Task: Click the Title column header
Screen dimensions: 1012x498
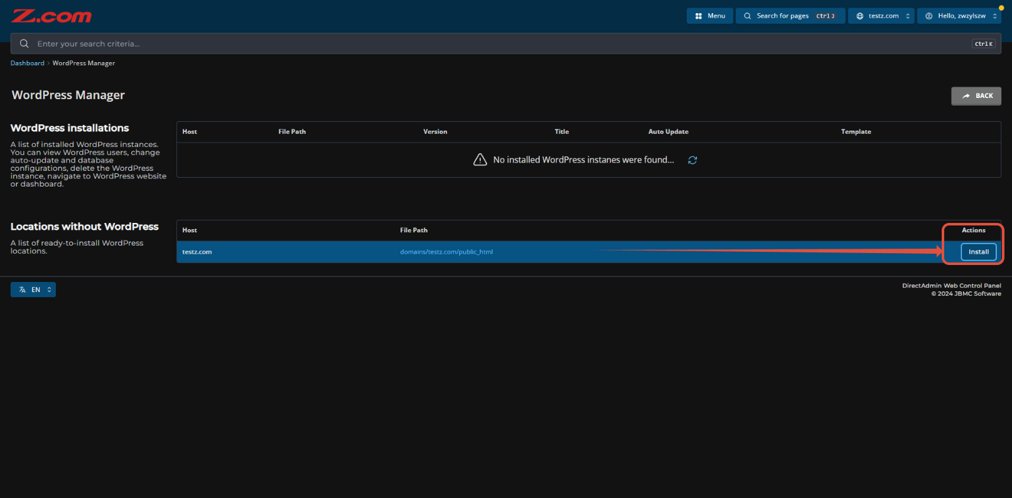Action: coord(562,132)
